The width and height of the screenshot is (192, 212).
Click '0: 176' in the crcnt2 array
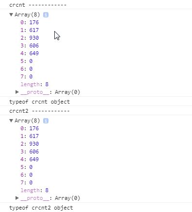[x=30, y=128]
